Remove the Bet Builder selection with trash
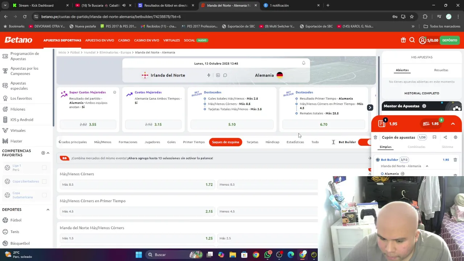464x261 pixels. point(455,159)
